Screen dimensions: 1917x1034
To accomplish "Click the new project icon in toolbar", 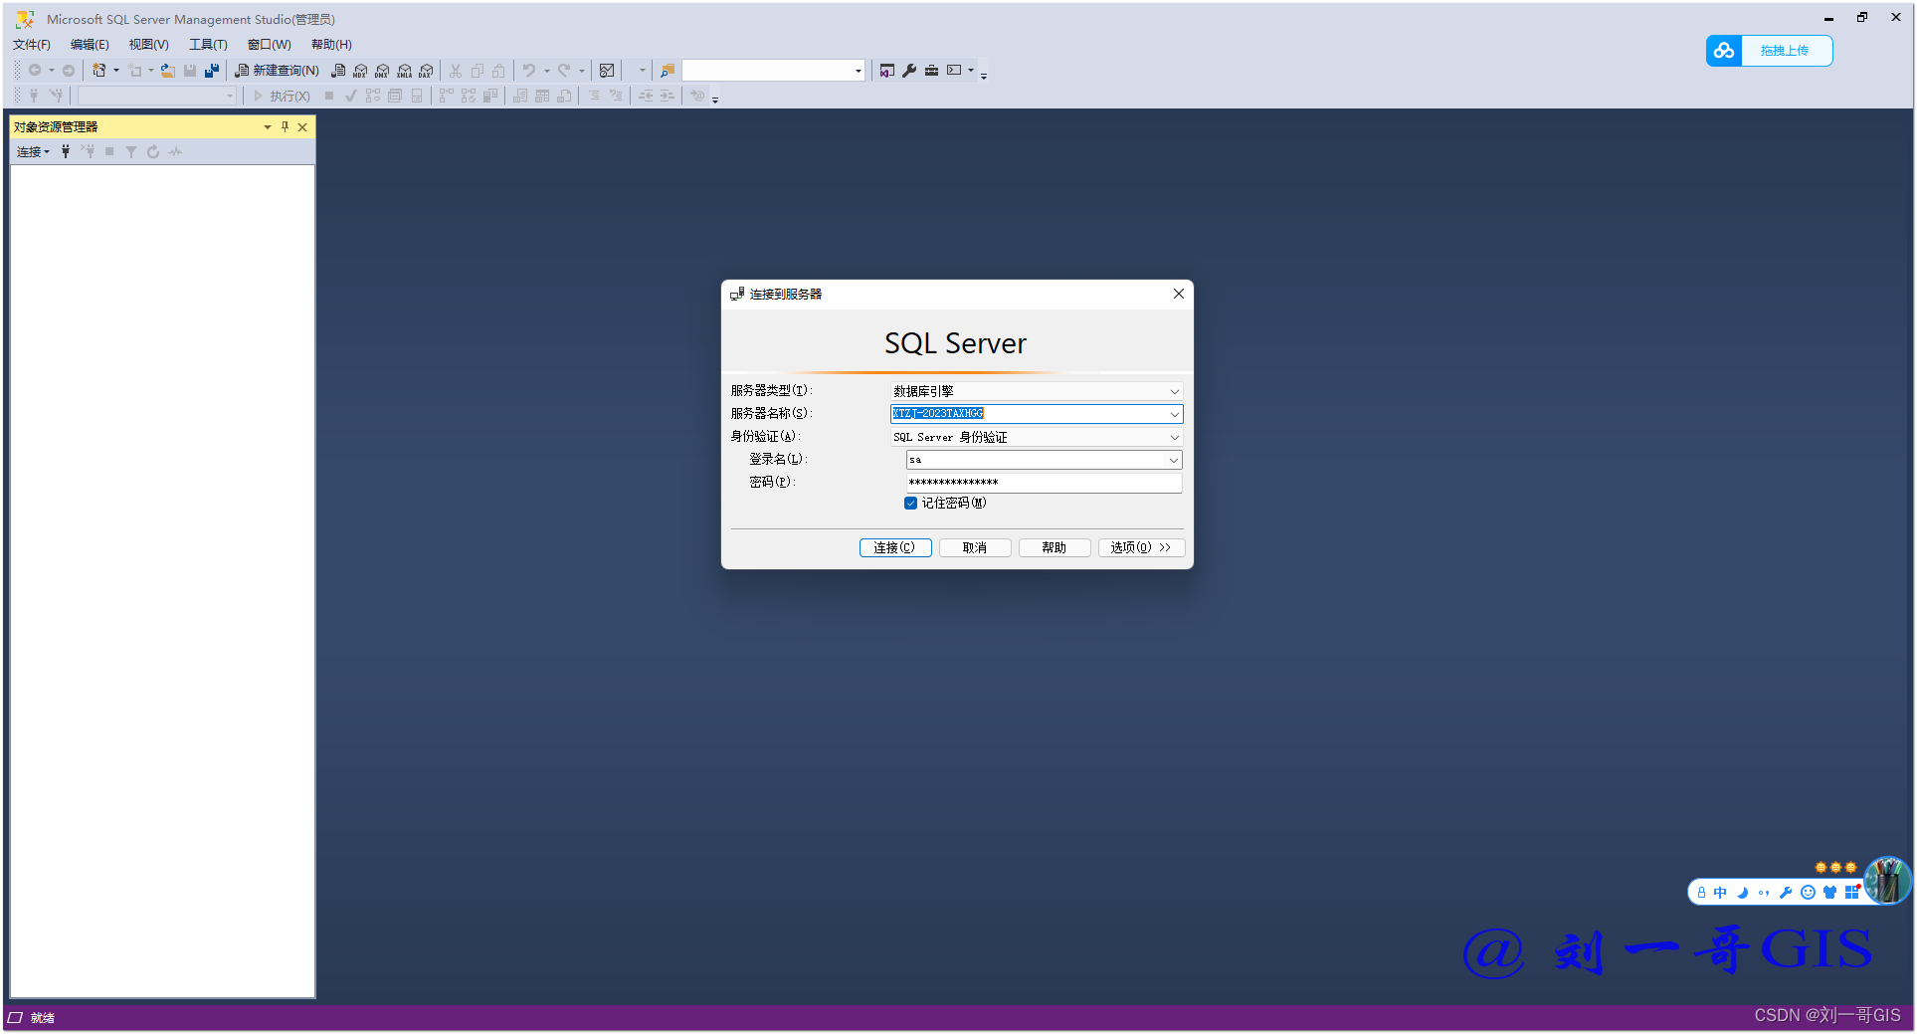I will [98, 71].
